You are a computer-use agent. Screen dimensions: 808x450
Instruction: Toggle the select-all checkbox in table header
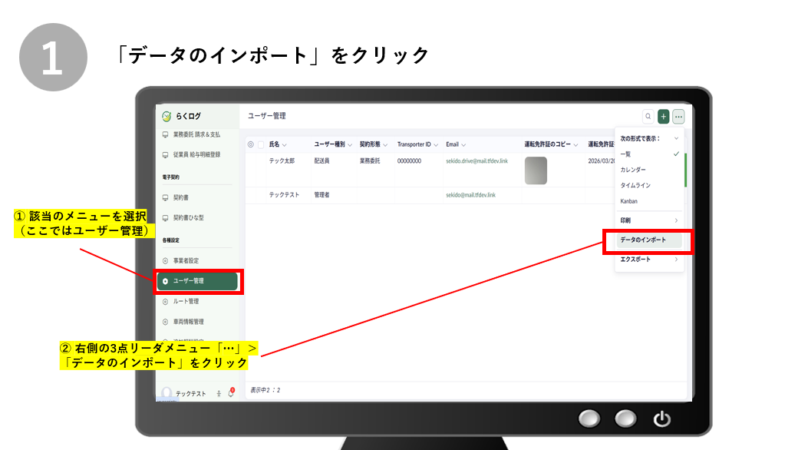point(261,144)
